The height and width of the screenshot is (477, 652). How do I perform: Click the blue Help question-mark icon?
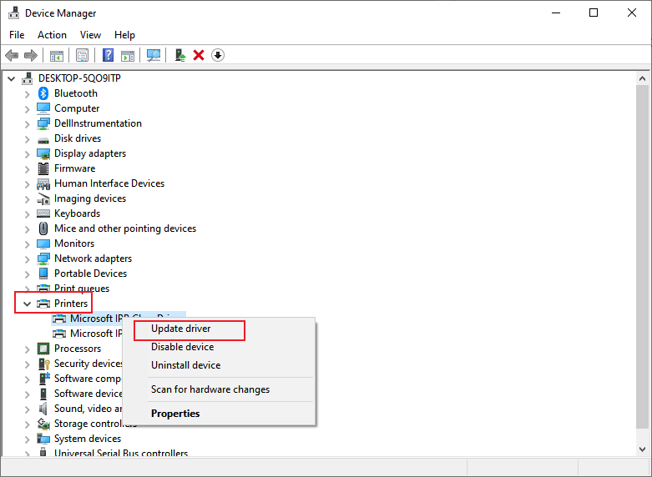109,55
